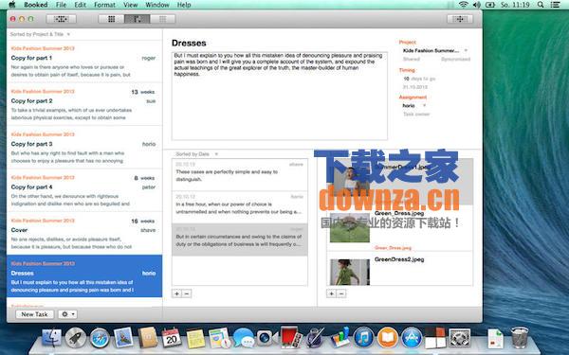Remove an attachment with the minus button
This screenshot has height=355, width=569.
[341, 293]
